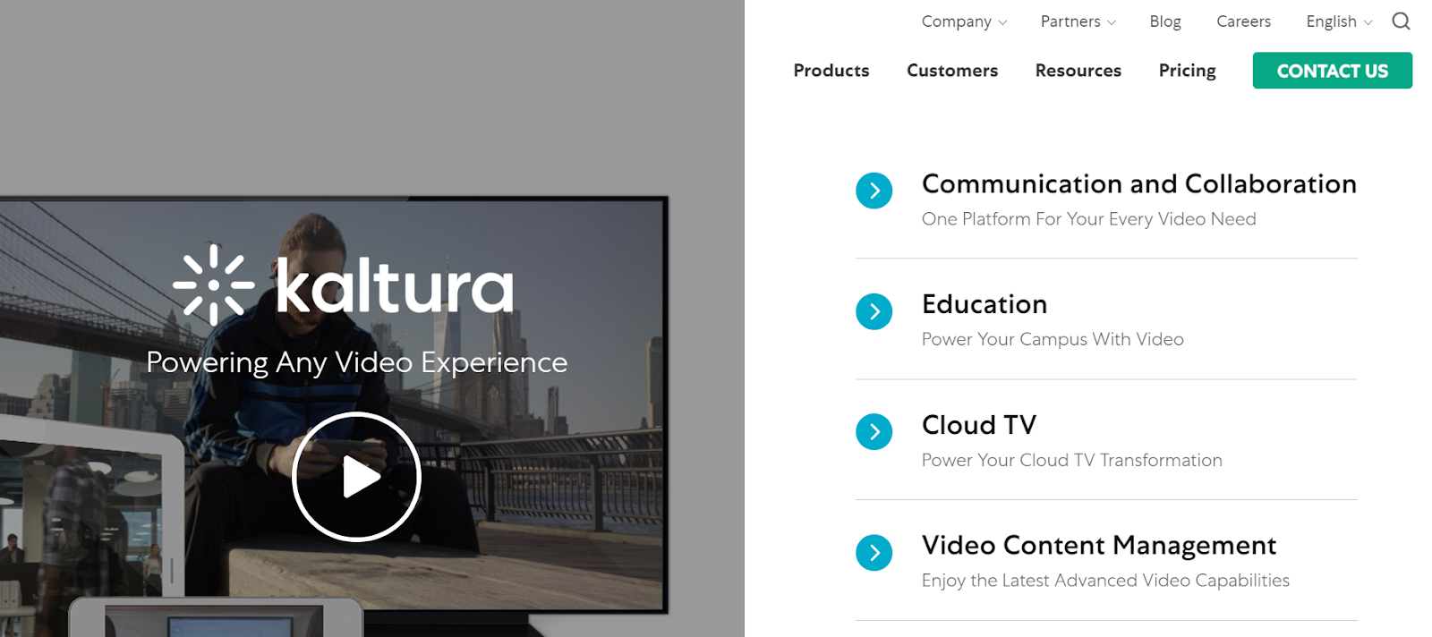
Task: Click 'Enjoy the Latest Advanced Video Capabilities'
Action: coord(1105,581)
